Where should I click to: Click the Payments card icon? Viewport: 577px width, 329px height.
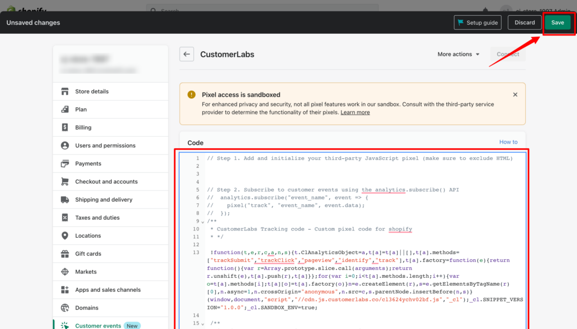65,163
